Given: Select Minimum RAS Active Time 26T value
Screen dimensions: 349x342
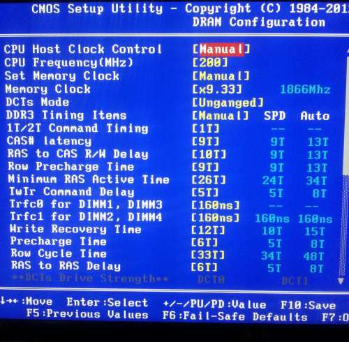Looking at the screenshot, I should click(209, 180).
